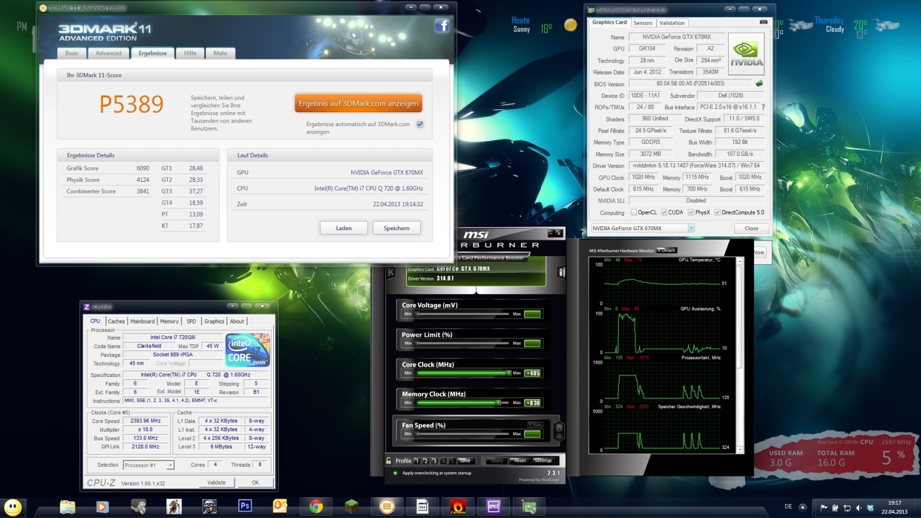Click Close button in GPU-Z

(751, 228)
